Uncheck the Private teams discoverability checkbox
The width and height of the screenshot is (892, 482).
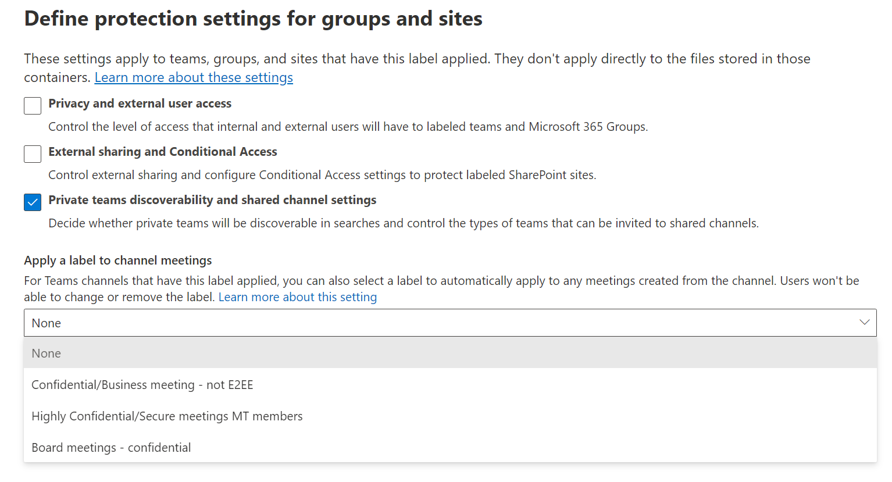pyautogui.click(x=33, y=202)
